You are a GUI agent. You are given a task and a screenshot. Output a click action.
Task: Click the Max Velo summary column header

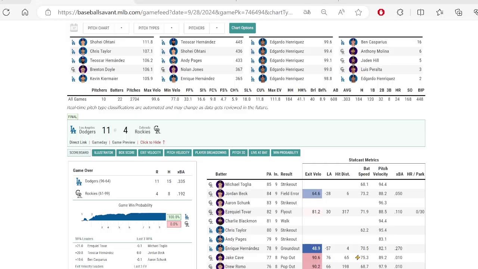click(x=152, y=90)
